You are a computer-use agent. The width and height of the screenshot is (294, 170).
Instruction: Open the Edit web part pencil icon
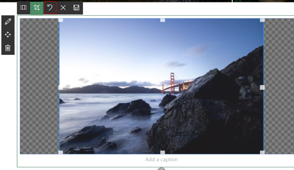8,22
